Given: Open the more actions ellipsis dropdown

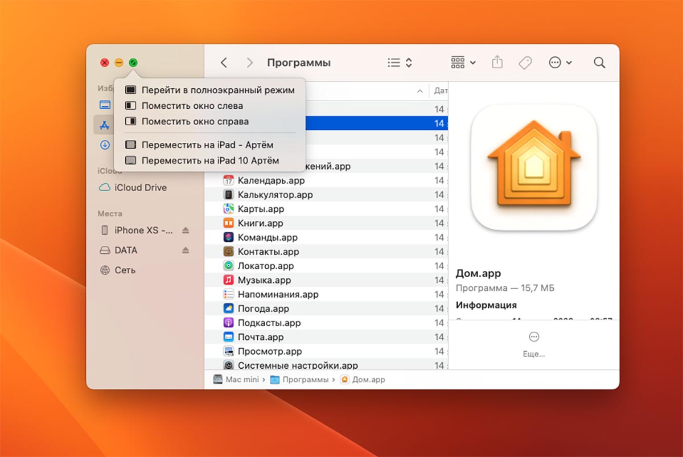Looking at the screenshot, I should point(560,63).
